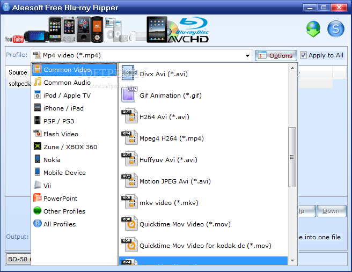Select Quicktime Mov Video for kodak dc
The width and height of the screenshot is (352, 272).
(x=203, y=246)
